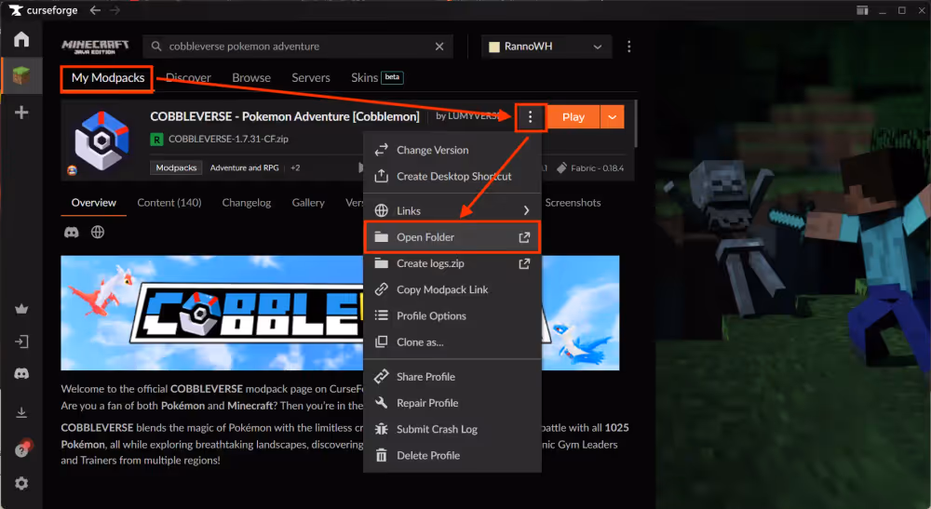Open the Screenshots tab

(573, 202)
